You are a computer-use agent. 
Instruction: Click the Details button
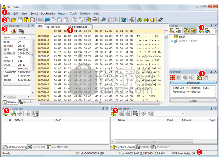[193, 101]
